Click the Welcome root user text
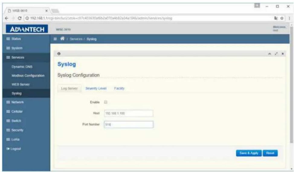The height and width of the screenshot is (172, 294). pos(279,28)
